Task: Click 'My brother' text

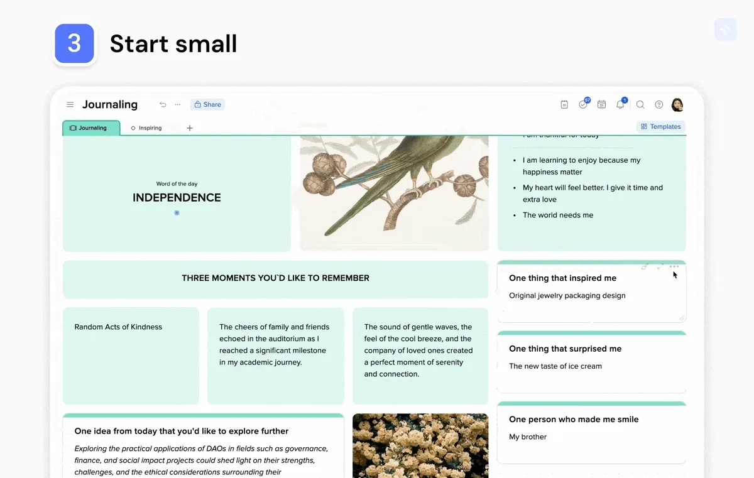Action: pos(528,437)
